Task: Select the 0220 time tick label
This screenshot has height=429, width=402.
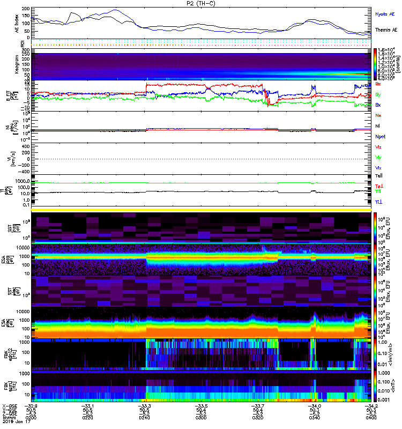Action: [87, 418]
